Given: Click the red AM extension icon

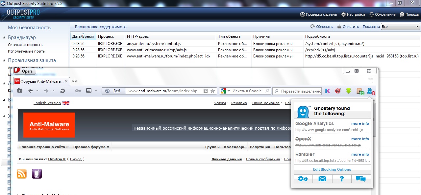Looking at the screenshot, I should (x=338, y=91).
